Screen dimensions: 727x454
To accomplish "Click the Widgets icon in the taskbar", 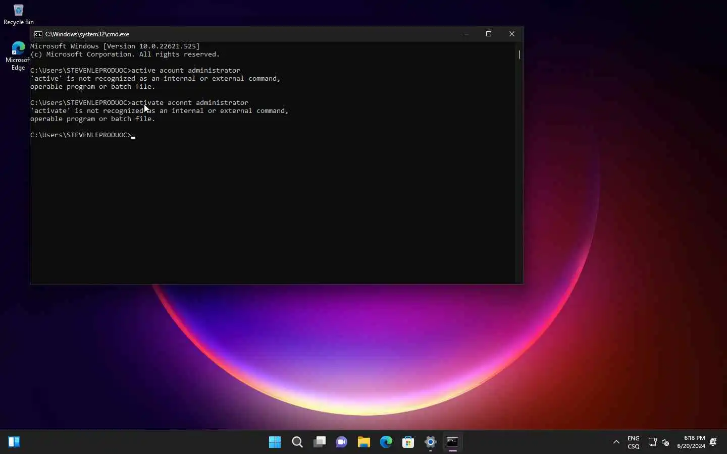I will [14, 442].
